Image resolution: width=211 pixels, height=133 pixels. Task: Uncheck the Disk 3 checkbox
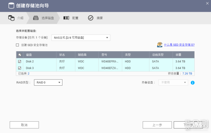[x=20, y=68]
